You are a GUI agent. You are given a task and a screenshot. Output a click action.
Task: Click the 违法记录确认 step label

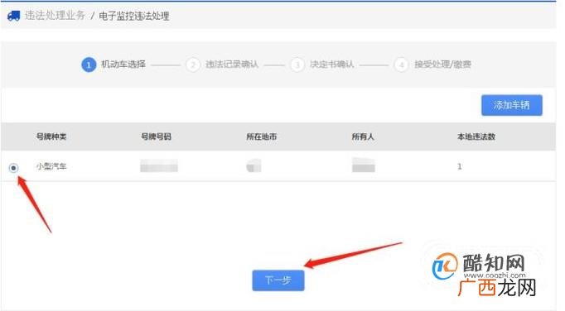pyautogui.click(x=232, y=65)
